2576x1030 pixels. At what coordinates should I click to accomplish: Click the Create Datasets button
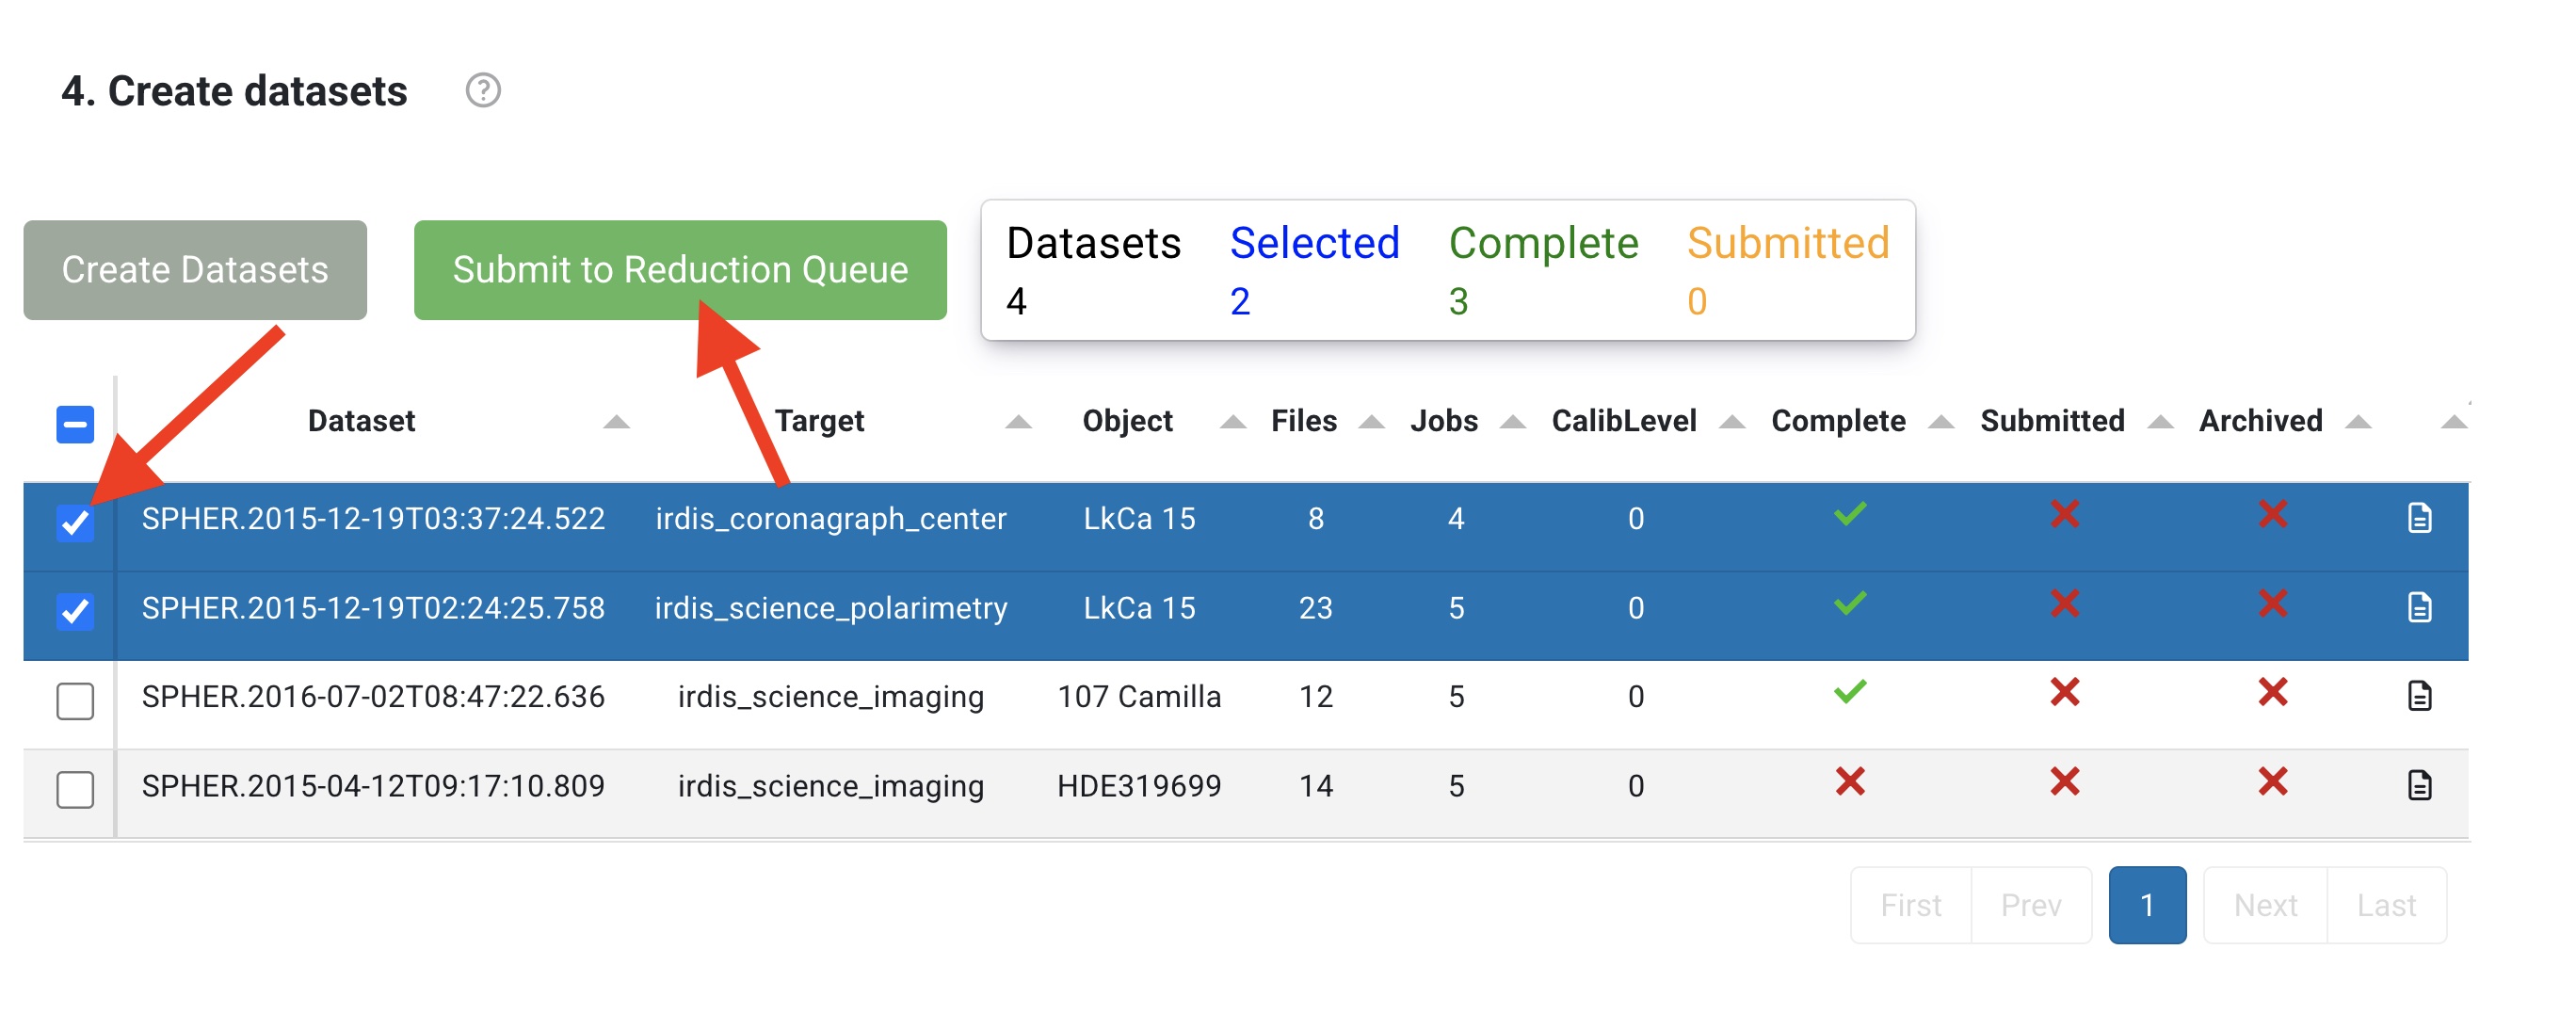[x=195, y=269]
